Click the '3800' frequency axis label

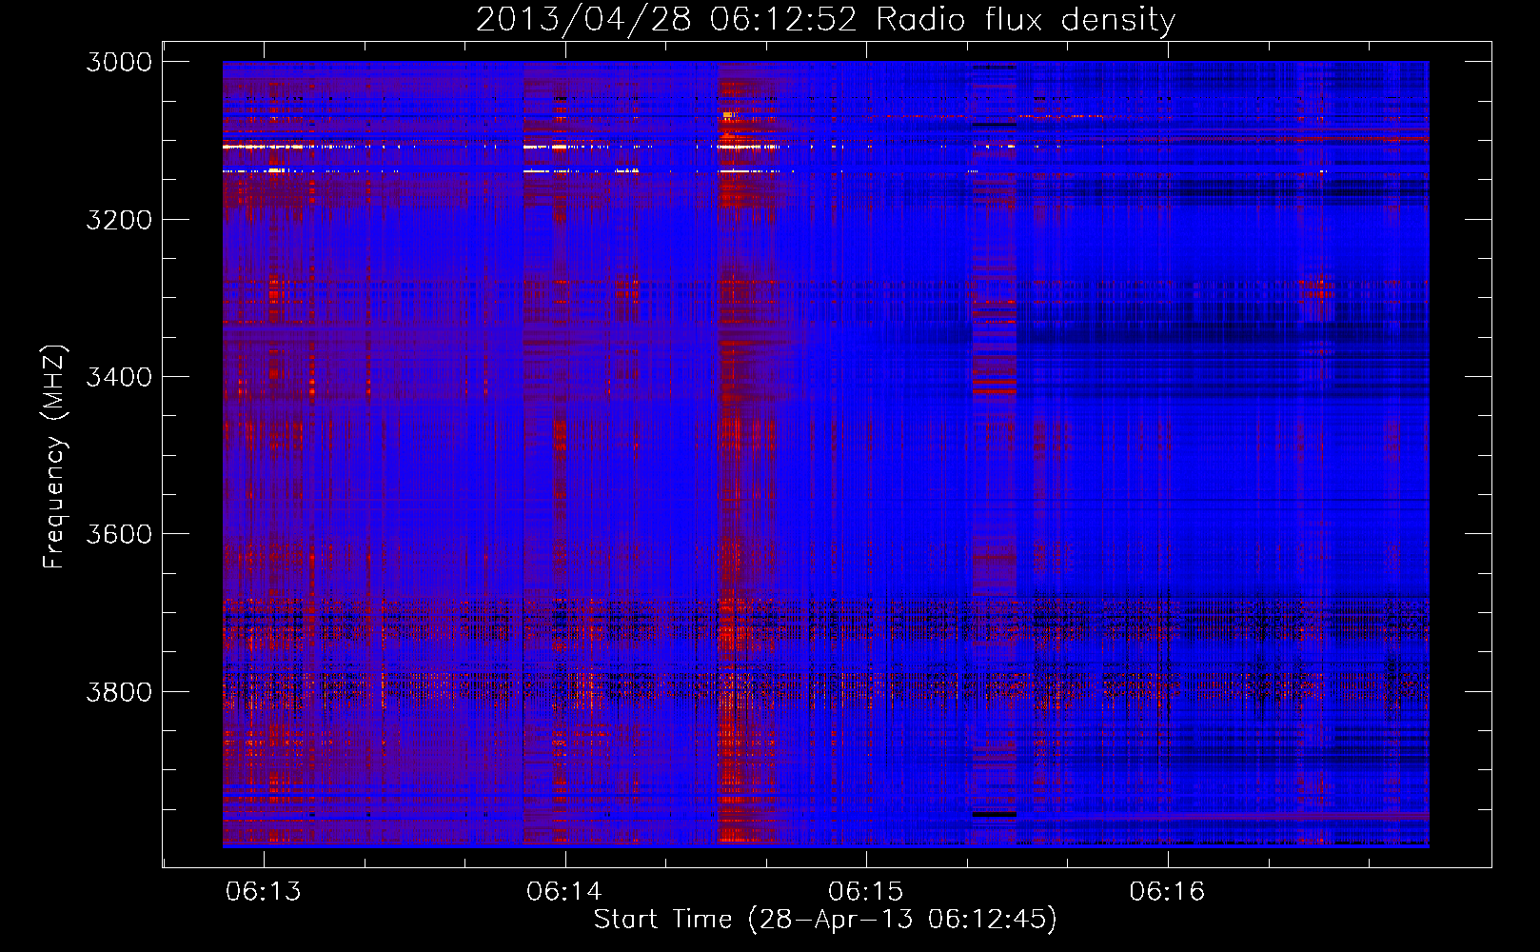pos(119,691)
